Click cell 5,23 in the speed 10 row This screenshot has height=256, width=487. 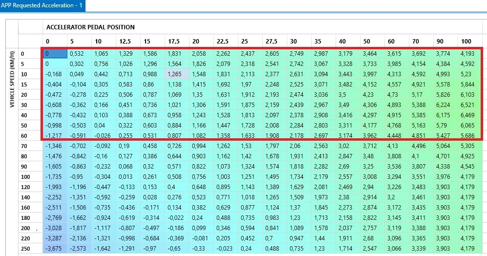(470, 74)
